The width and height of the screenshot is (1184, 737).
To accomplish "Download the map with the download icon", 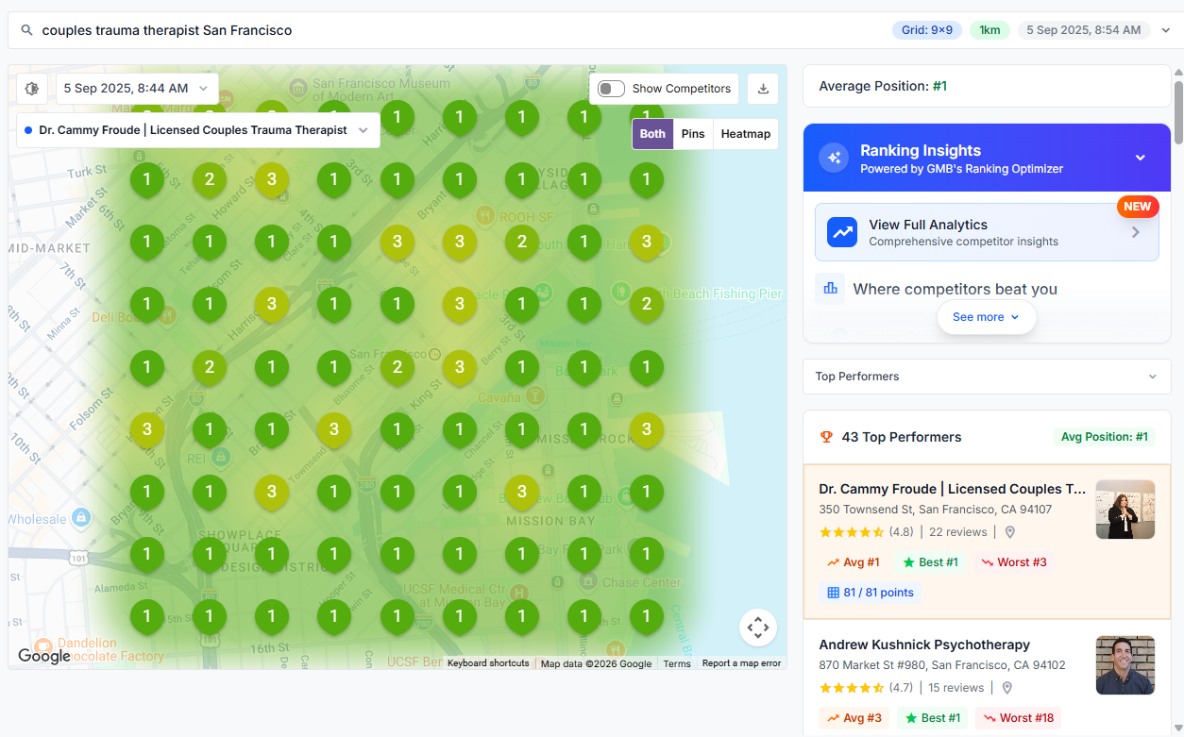I will [x=763, y=89].
